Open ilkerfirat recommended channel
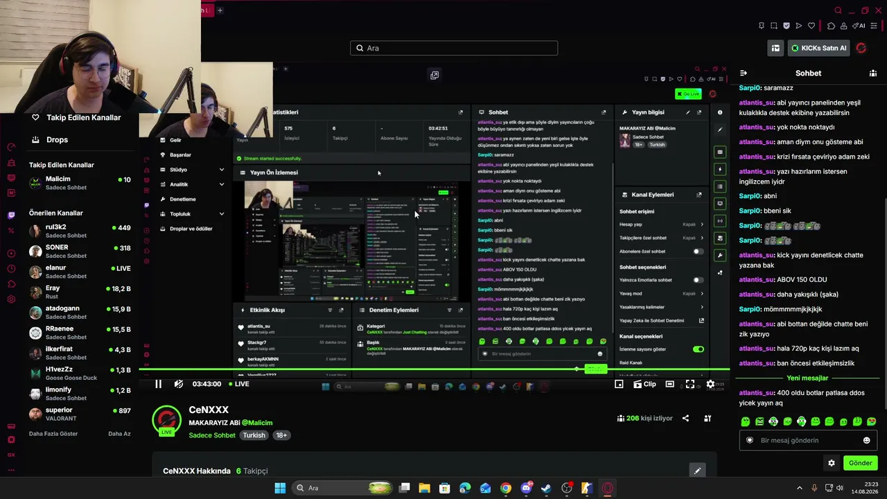Screen dimensions: 887x499 tap(80, 353)
